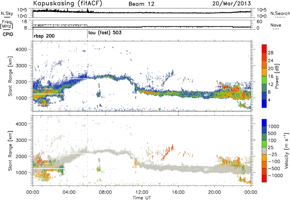
Task: Click the '04:00' time axis label
Action: pos(69,192)
